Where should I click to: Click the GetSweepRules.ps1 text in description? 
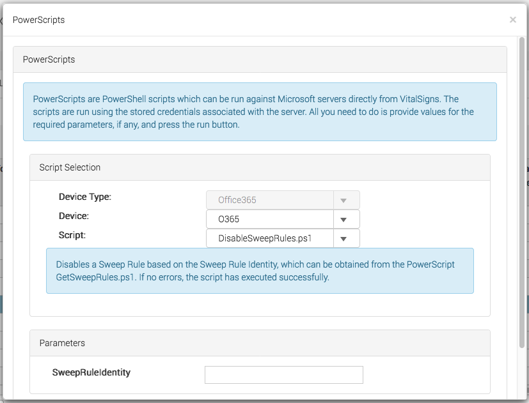(x=96, y=277)
